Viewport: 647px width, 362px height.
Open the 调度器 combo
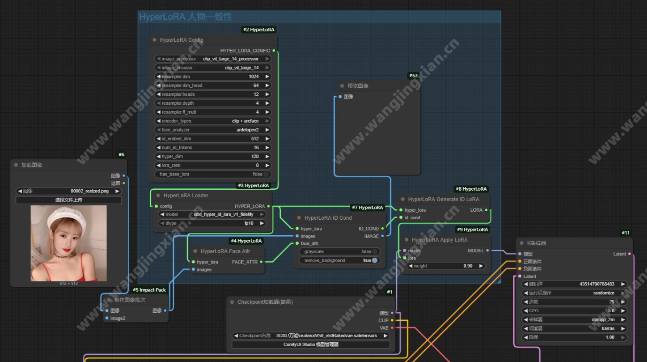[x=575, y=329]
